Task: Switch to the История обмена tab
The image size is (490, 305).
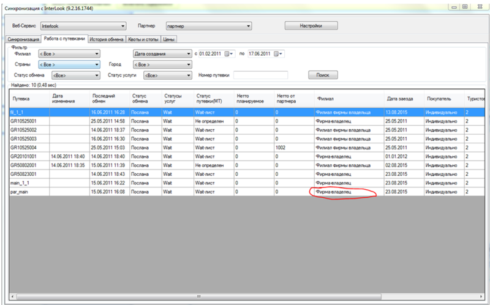Action: (107, 39)
